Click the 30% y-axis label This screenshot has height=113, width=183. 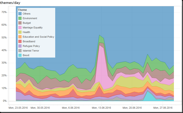point(4,63)
